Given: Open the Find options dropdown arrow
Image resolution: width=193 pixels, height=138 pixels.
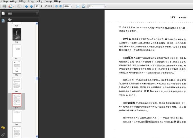Looking at the screenshot, I should (x=106, y=6).
